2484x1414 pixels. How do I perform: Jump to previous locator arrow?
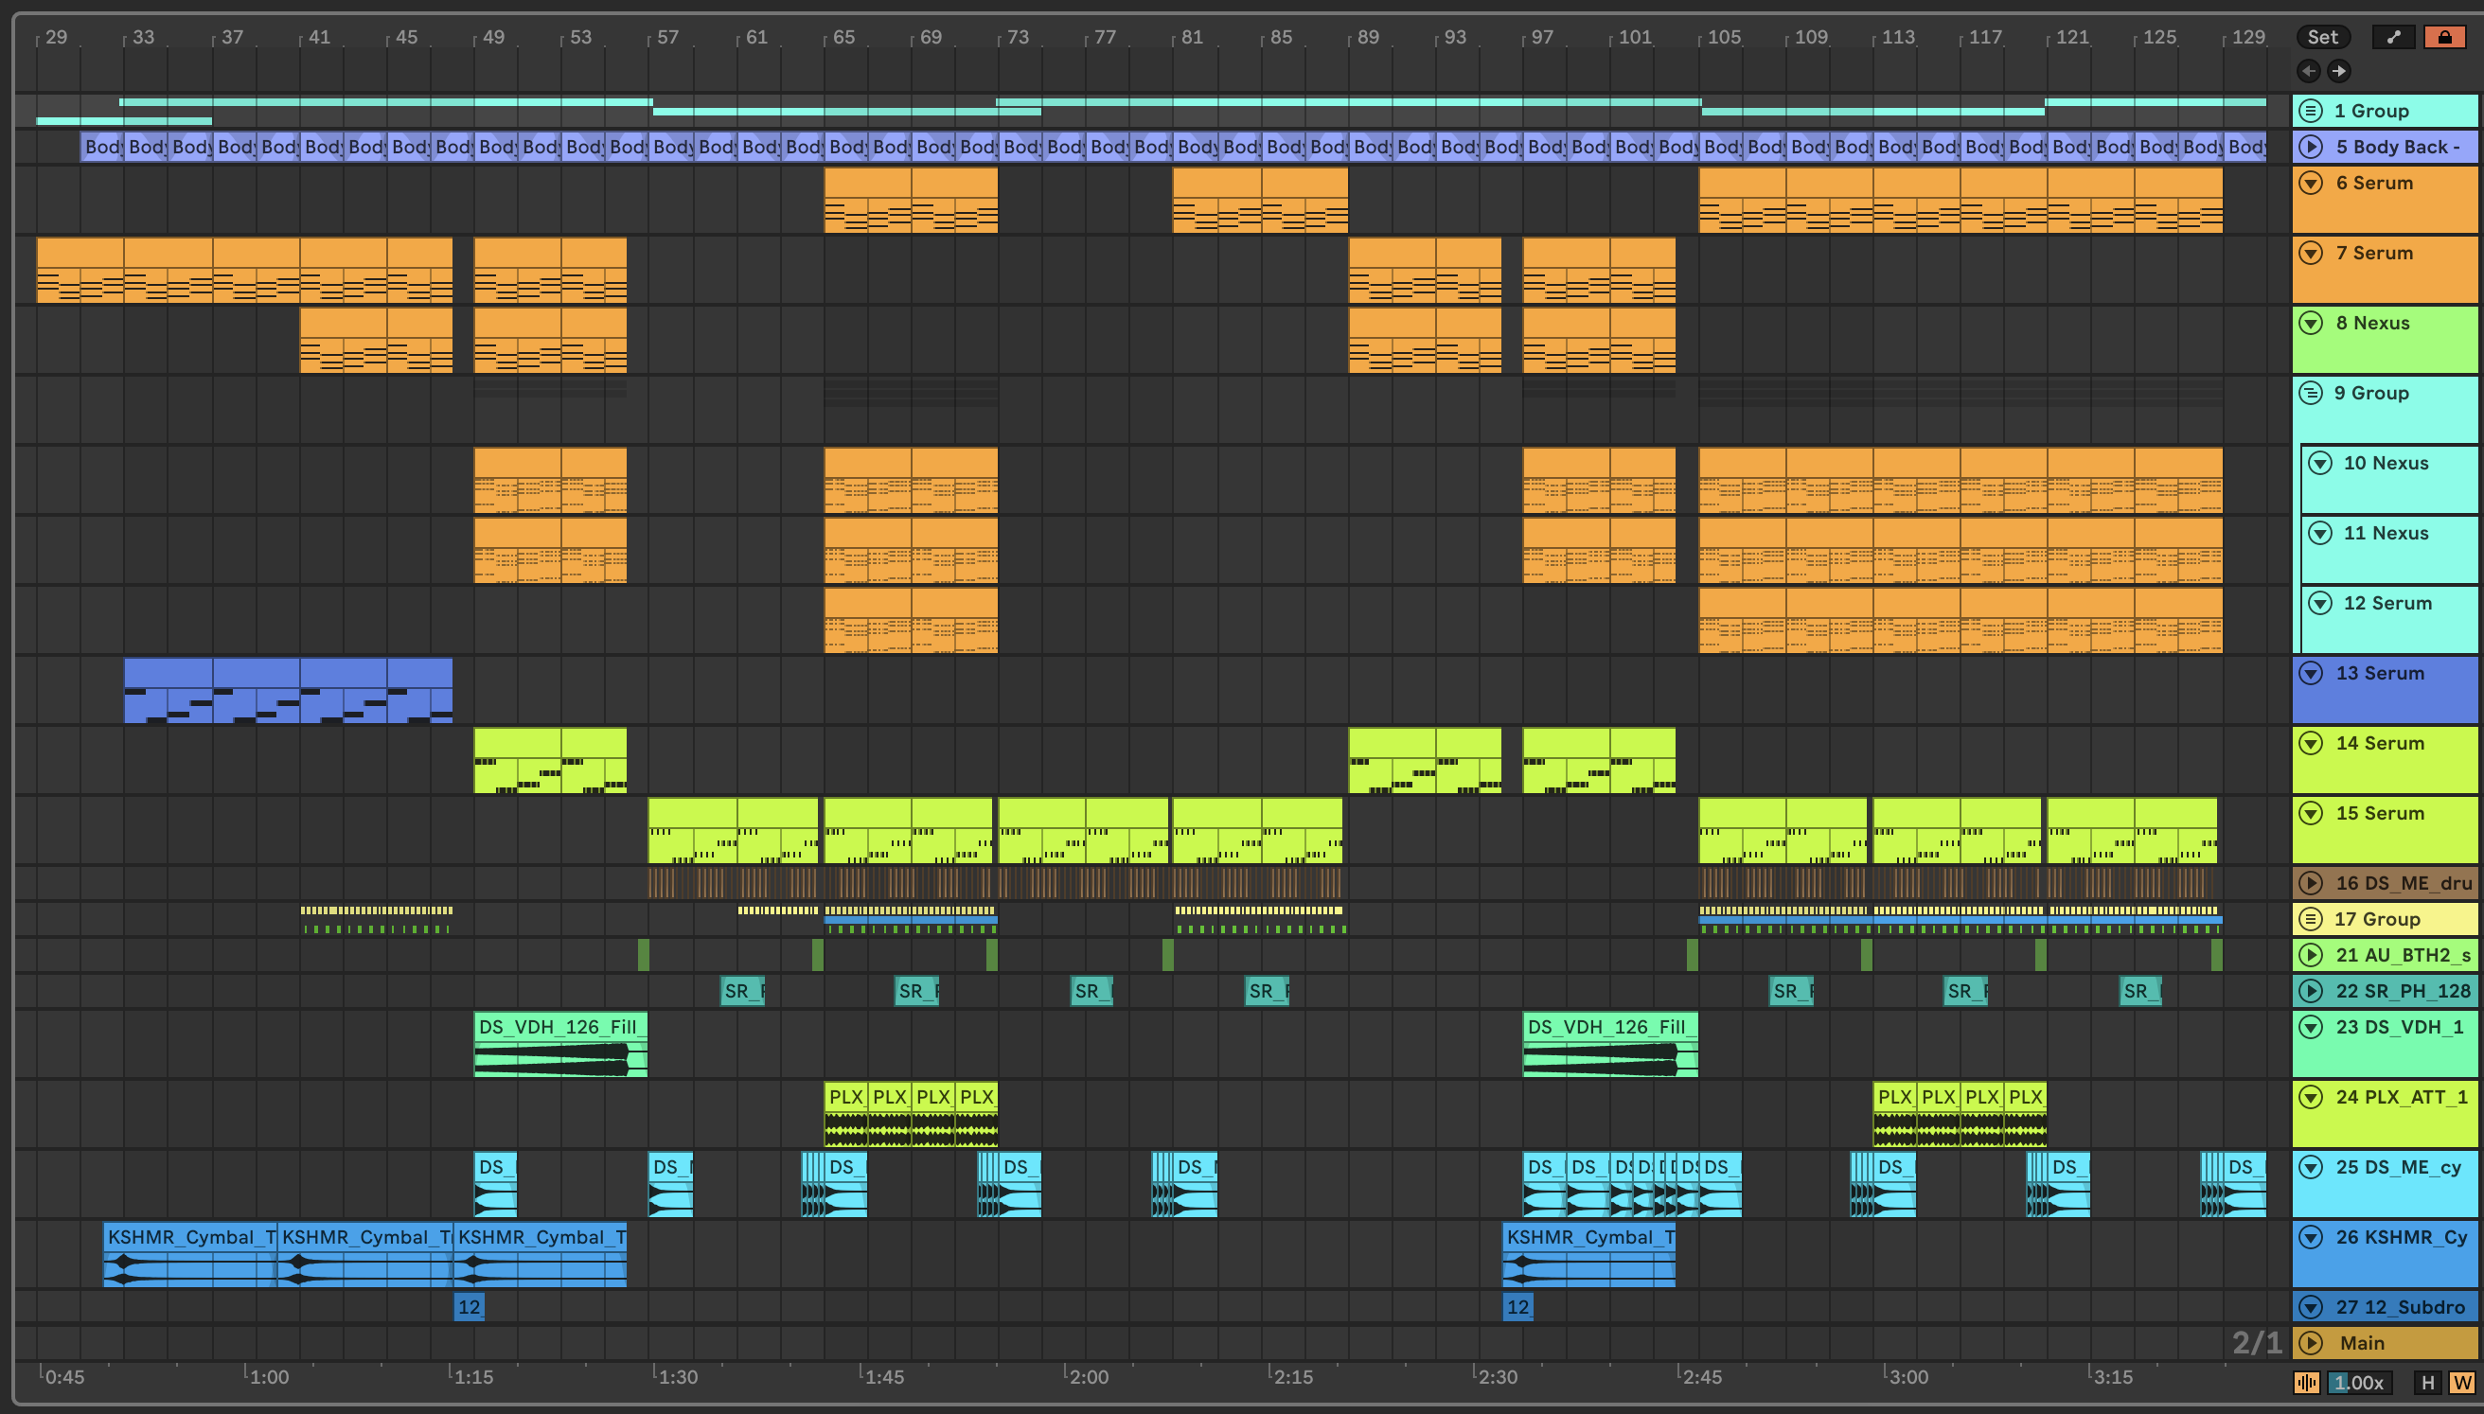2308,70
